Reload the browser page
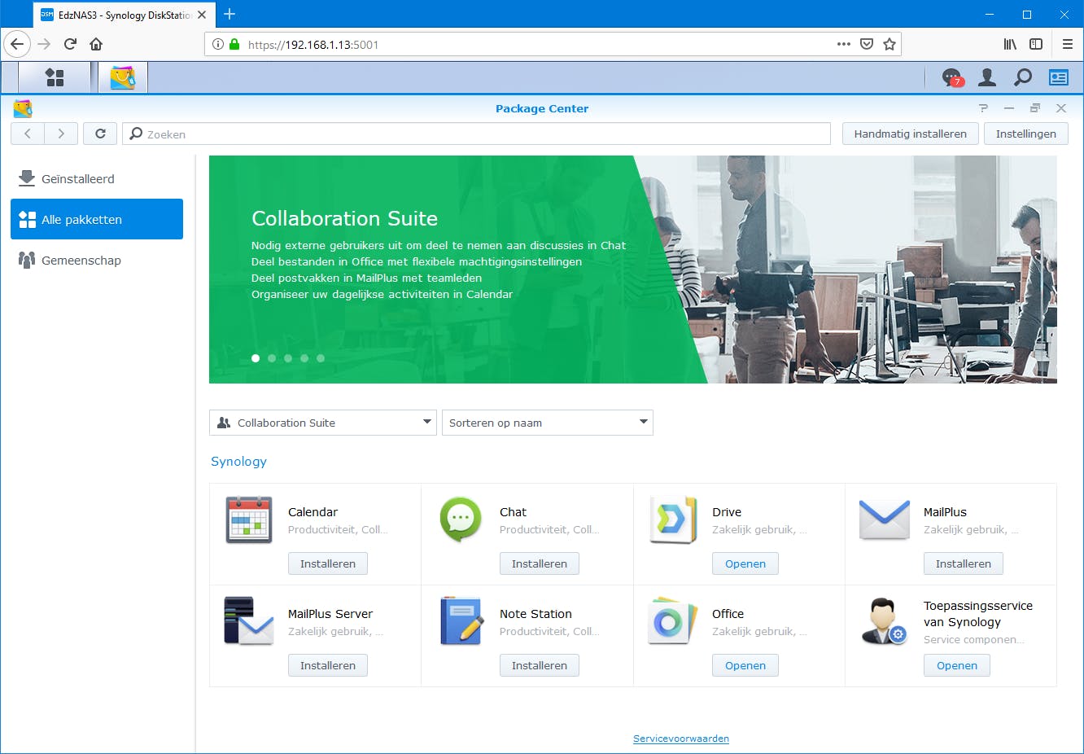This screenshot has width=1084, height=754. tap(70, 44)
